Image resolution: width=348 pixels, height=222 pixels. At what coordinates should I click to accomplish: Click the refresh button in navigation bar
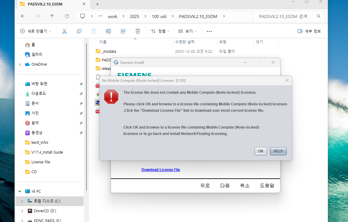(x=67, y=16)
